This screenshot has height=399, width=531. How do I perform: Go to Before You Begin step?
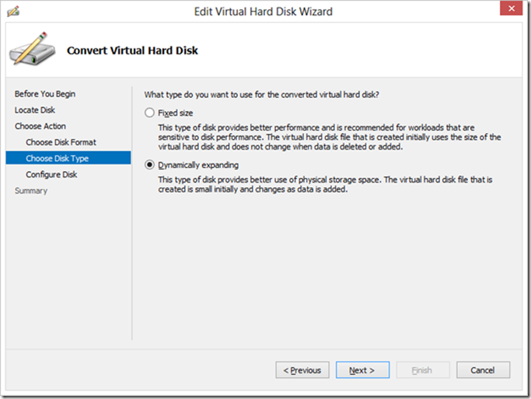coord(45,94)
